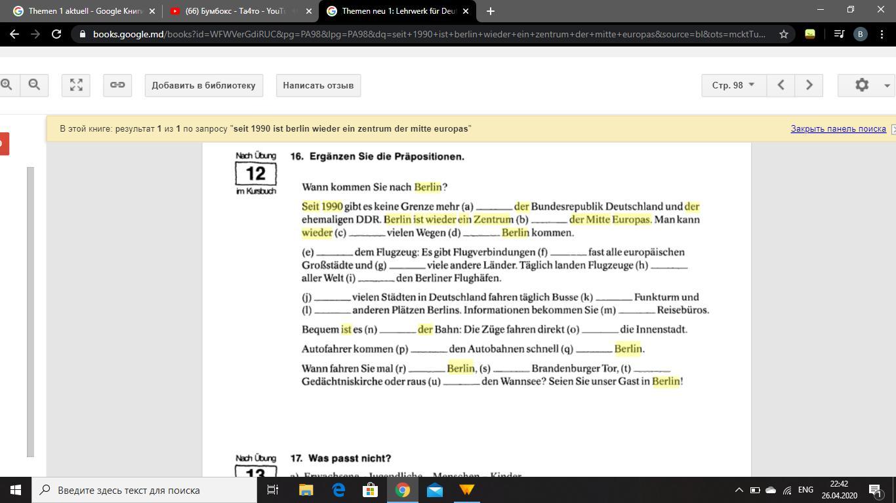Expand the Стр. 98 page dropdown
This screenshot has height=503, width=896.
click(x=733, y=85)
